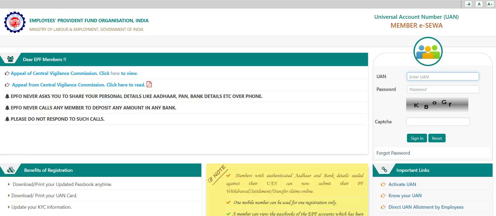The height and width of the screenshot is (216, 496).
Task: Click into the Password field
Action: pyautogui.click(x=443, y=89)
